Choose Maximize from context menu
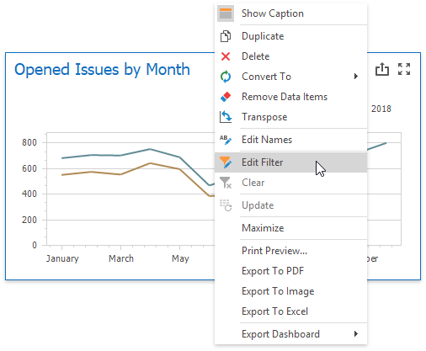The image size is (426, 351). tap(291, 228)
